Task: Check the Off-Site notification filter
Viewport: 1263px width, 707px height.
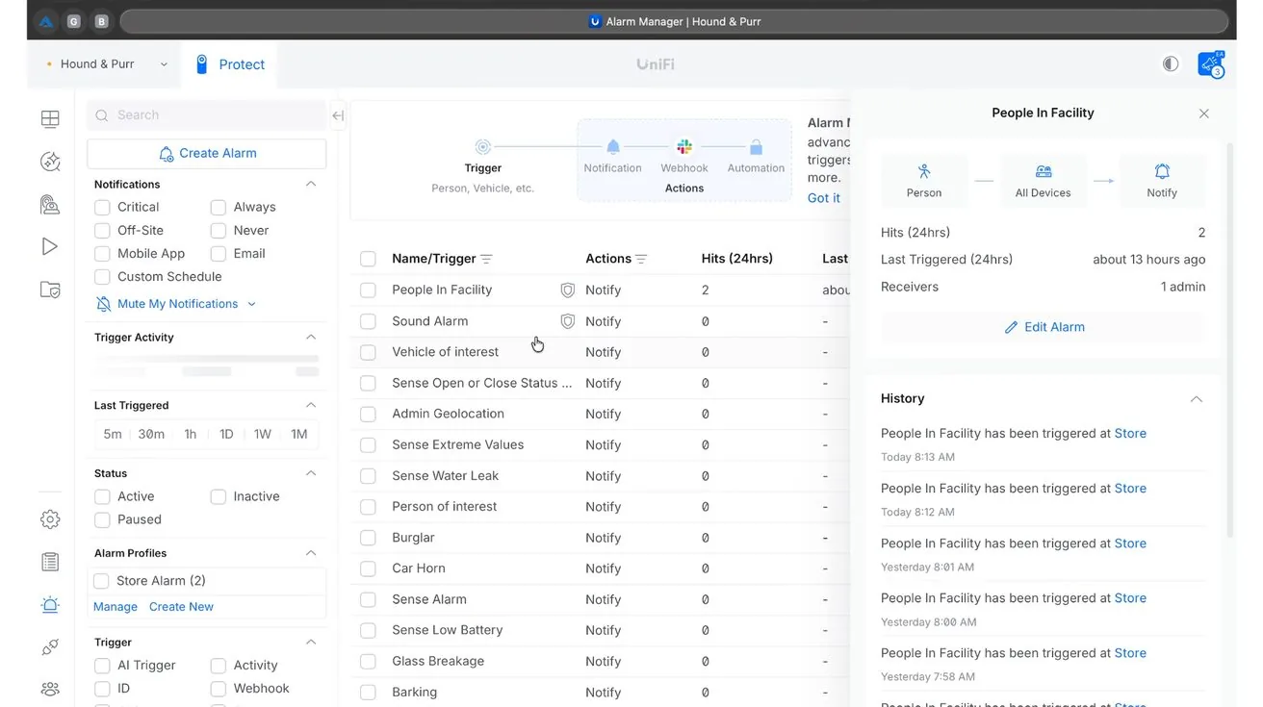Action: pyautogui.click(x=102, y=230)
